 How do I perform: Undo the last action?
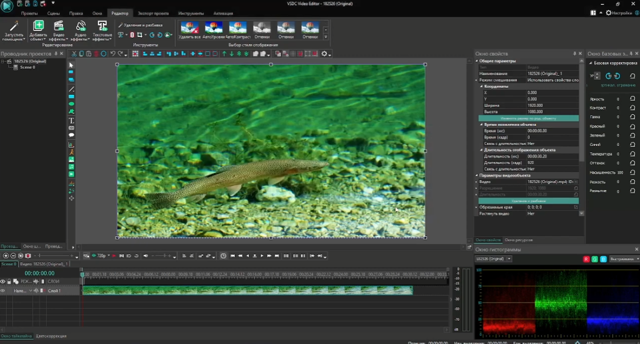click(x=113, y=53)
